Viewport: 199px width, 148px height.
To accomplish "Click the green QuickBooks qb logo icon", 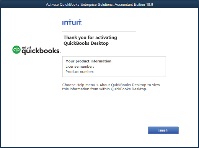I will click(16, 50).
